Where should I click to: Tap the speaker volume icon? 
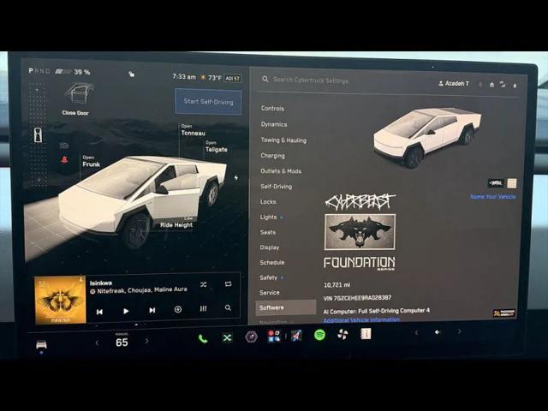click(438, 332)
